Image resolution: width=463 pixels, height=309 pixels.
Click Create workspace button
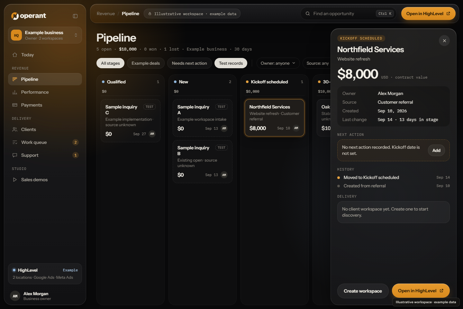pos(363,291)
